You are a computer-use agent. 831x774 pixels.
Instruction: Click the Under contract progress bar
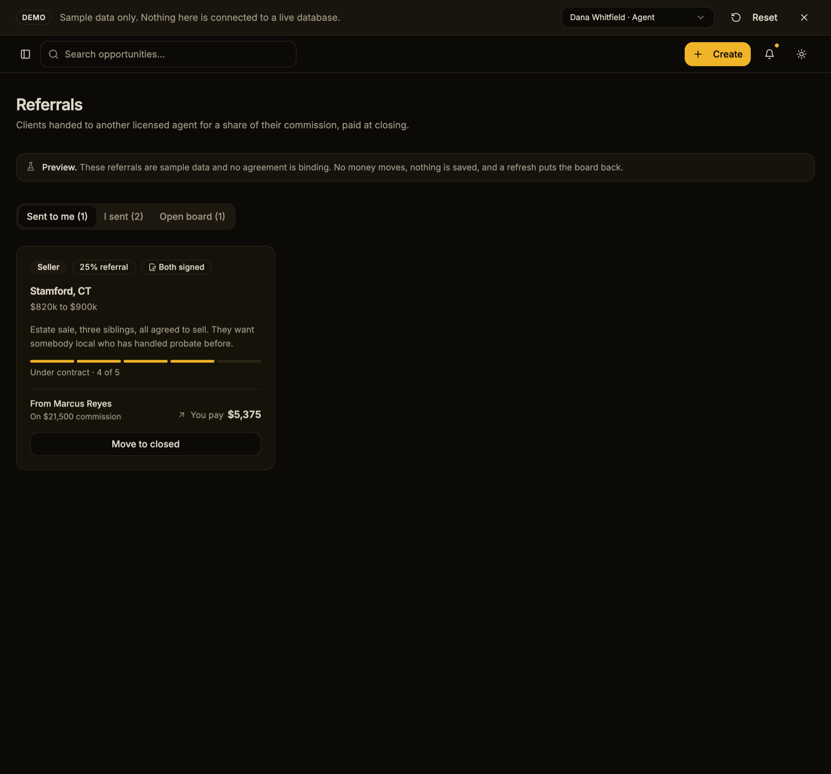[x=145, y=361]
